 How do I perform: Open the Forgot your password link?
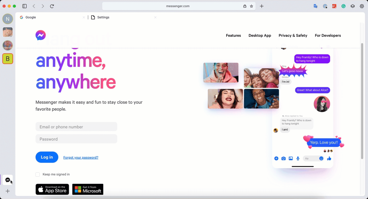click(81, 157)
